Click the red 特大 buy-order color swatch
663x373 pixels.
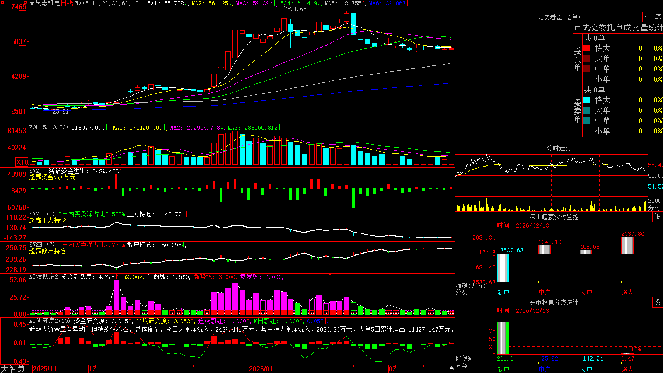click(x=587, y=48)
